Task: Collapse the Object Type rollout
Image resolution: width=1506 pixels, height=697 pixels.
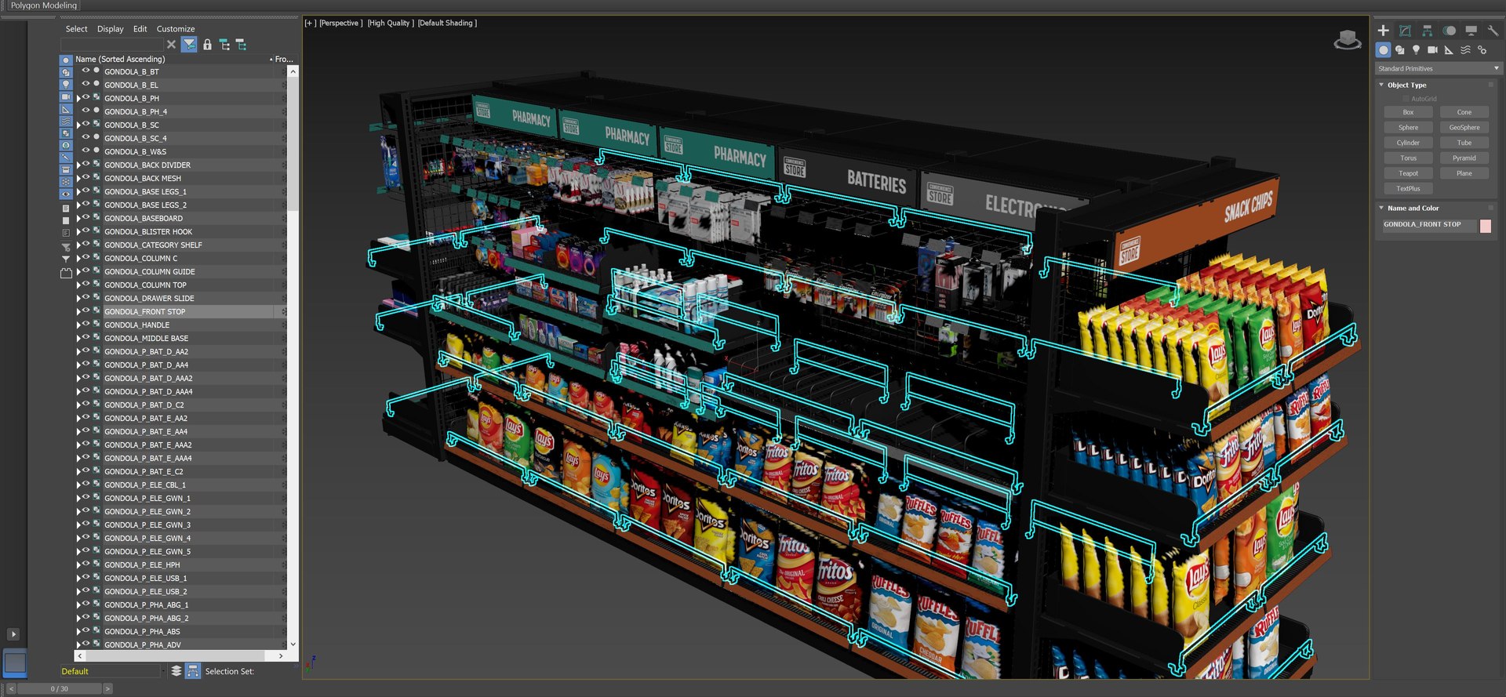Action: tap(1381, 85)
